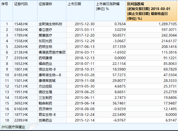Screen dimensions: 178x131
Task: Select the name 康希诺生物—B
Action: coord(50,75)
